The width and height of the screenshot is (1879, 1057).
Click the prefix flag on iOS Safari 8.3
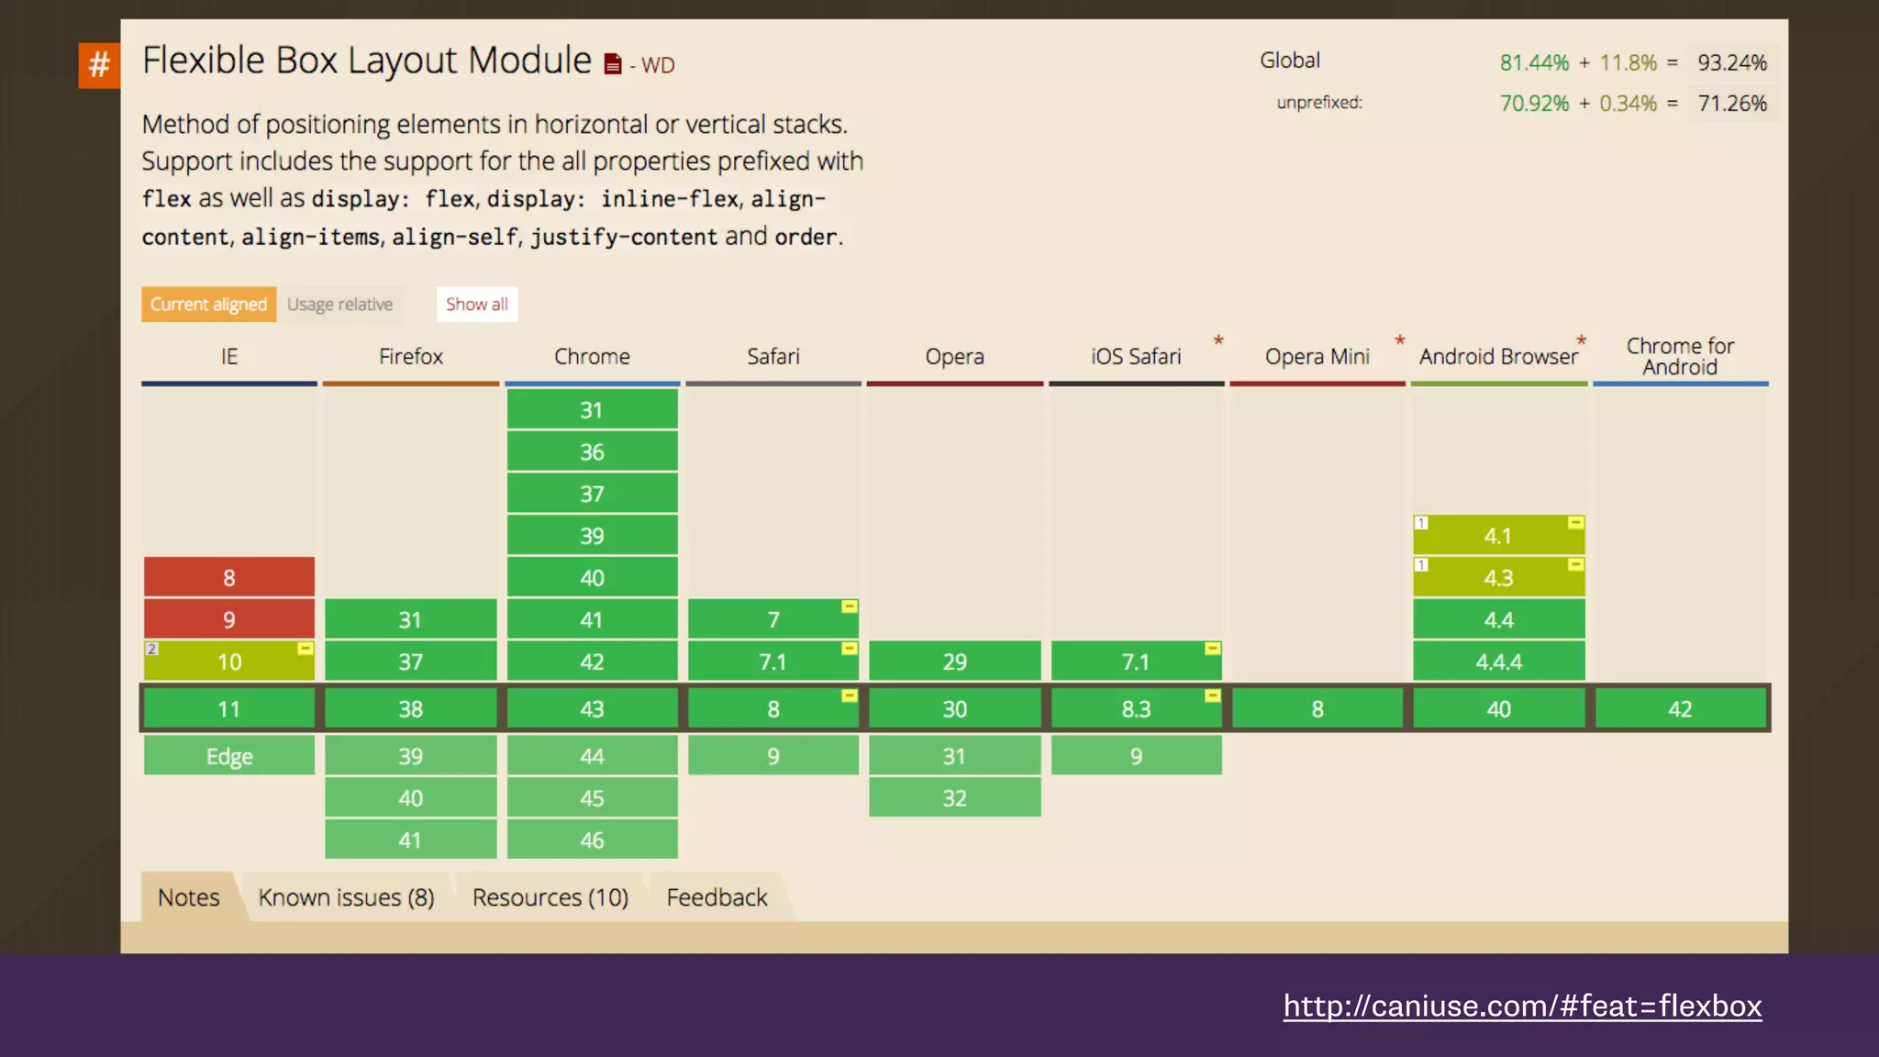pyautogui.click(x=1213, y=695)
